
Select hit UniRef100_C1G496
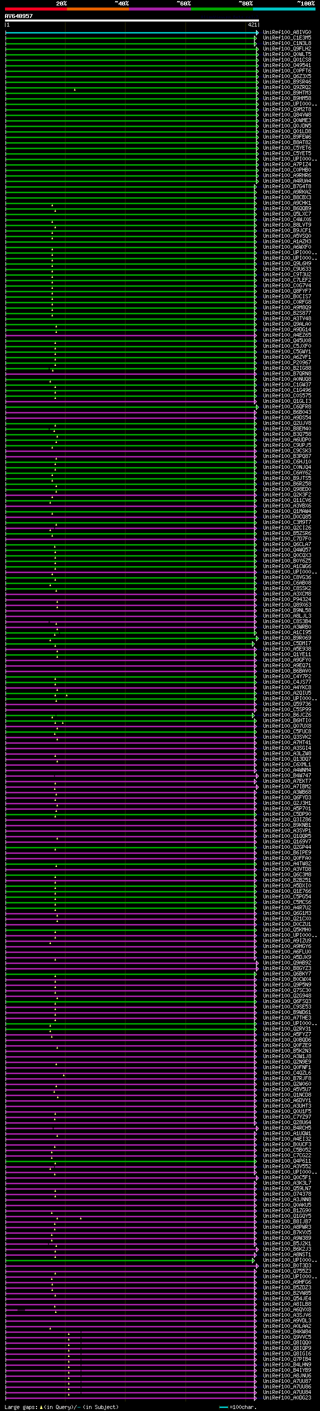(x=287, y=390)
